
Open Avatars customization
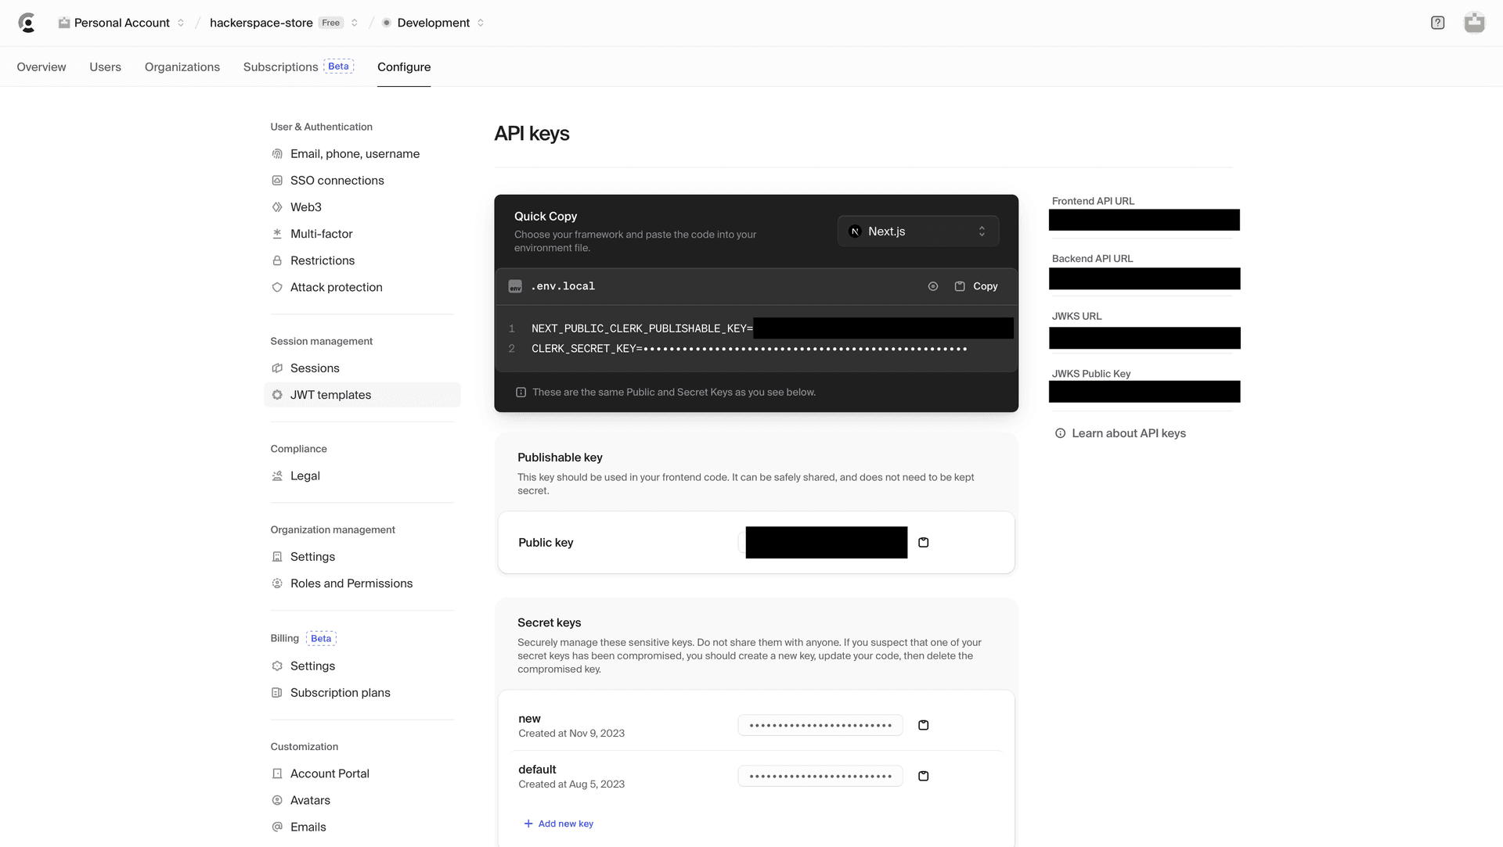click(x=310, y=800)
